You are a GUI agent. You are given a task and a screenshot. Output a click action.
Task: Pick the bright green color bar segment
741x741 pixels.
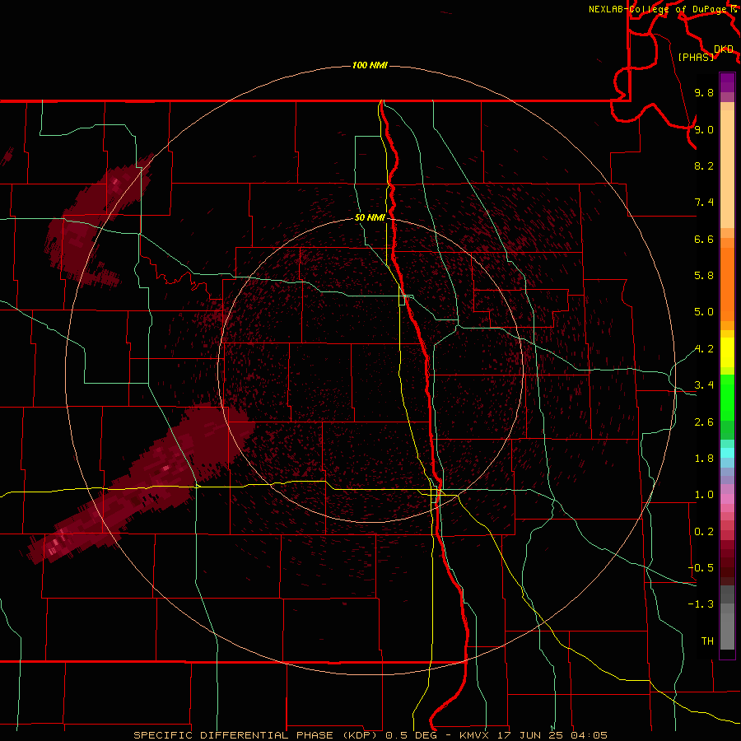(x=727, y=397)
